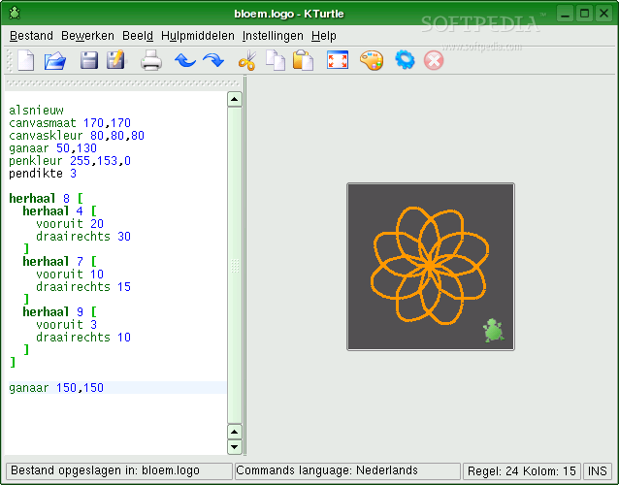Paste using the clipboard icon
The width and height of the screenshot is (619, 485).
[303, 60]
